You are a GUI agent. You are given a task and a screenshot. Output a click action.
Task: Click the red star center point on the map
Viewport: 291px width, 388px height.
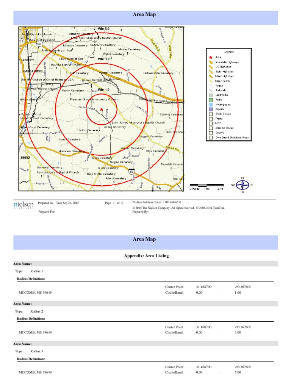(102, 110)
